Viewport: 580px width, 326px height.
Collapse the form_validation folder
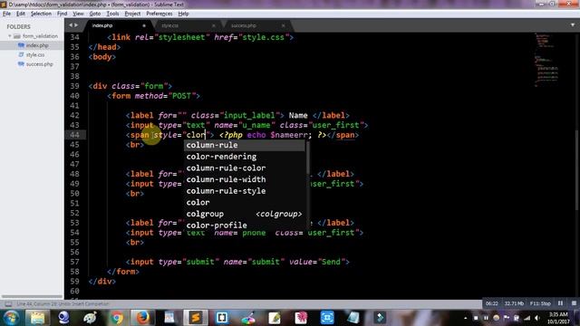[x=10, y=36]
